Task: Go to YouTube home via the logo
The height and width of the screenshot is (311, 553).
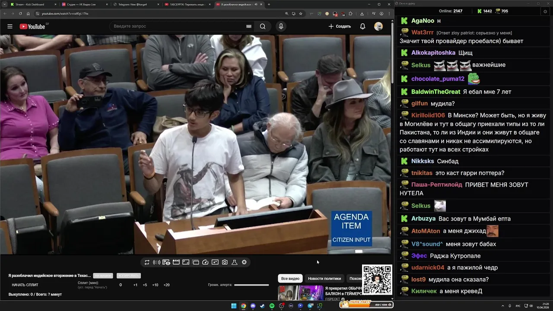Action: pos(32,26)
